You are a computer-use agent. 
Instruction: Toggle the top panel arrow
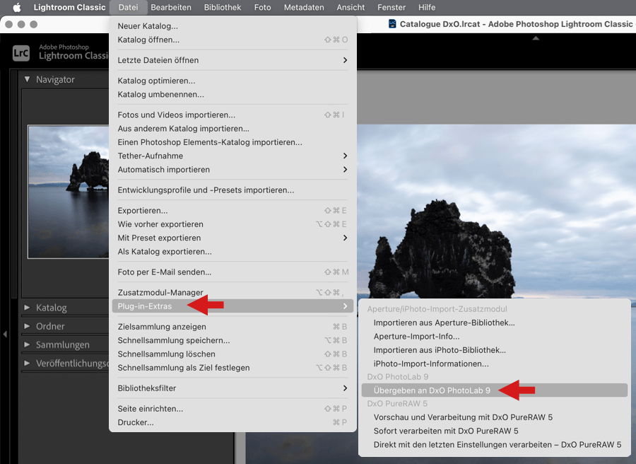pyautogui.click(x=536, y=38)
